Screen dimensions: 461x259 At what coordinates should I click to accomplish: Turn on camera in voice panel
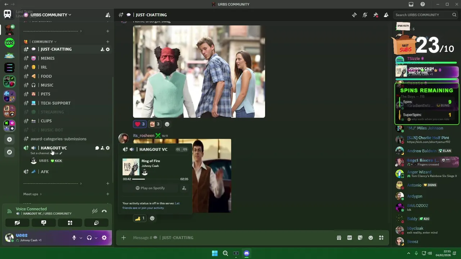17,223
